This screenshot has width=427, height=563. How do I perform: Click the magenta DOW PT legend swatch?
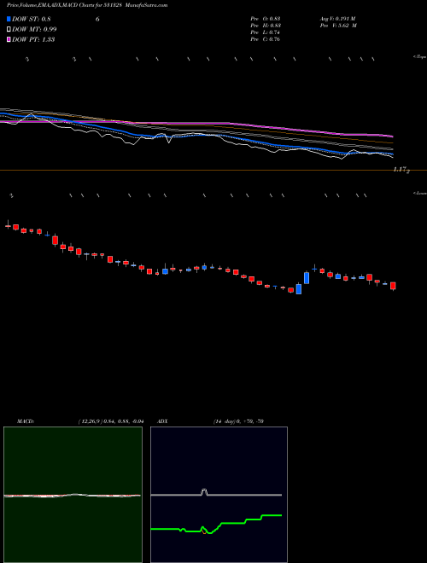[9, 39]
